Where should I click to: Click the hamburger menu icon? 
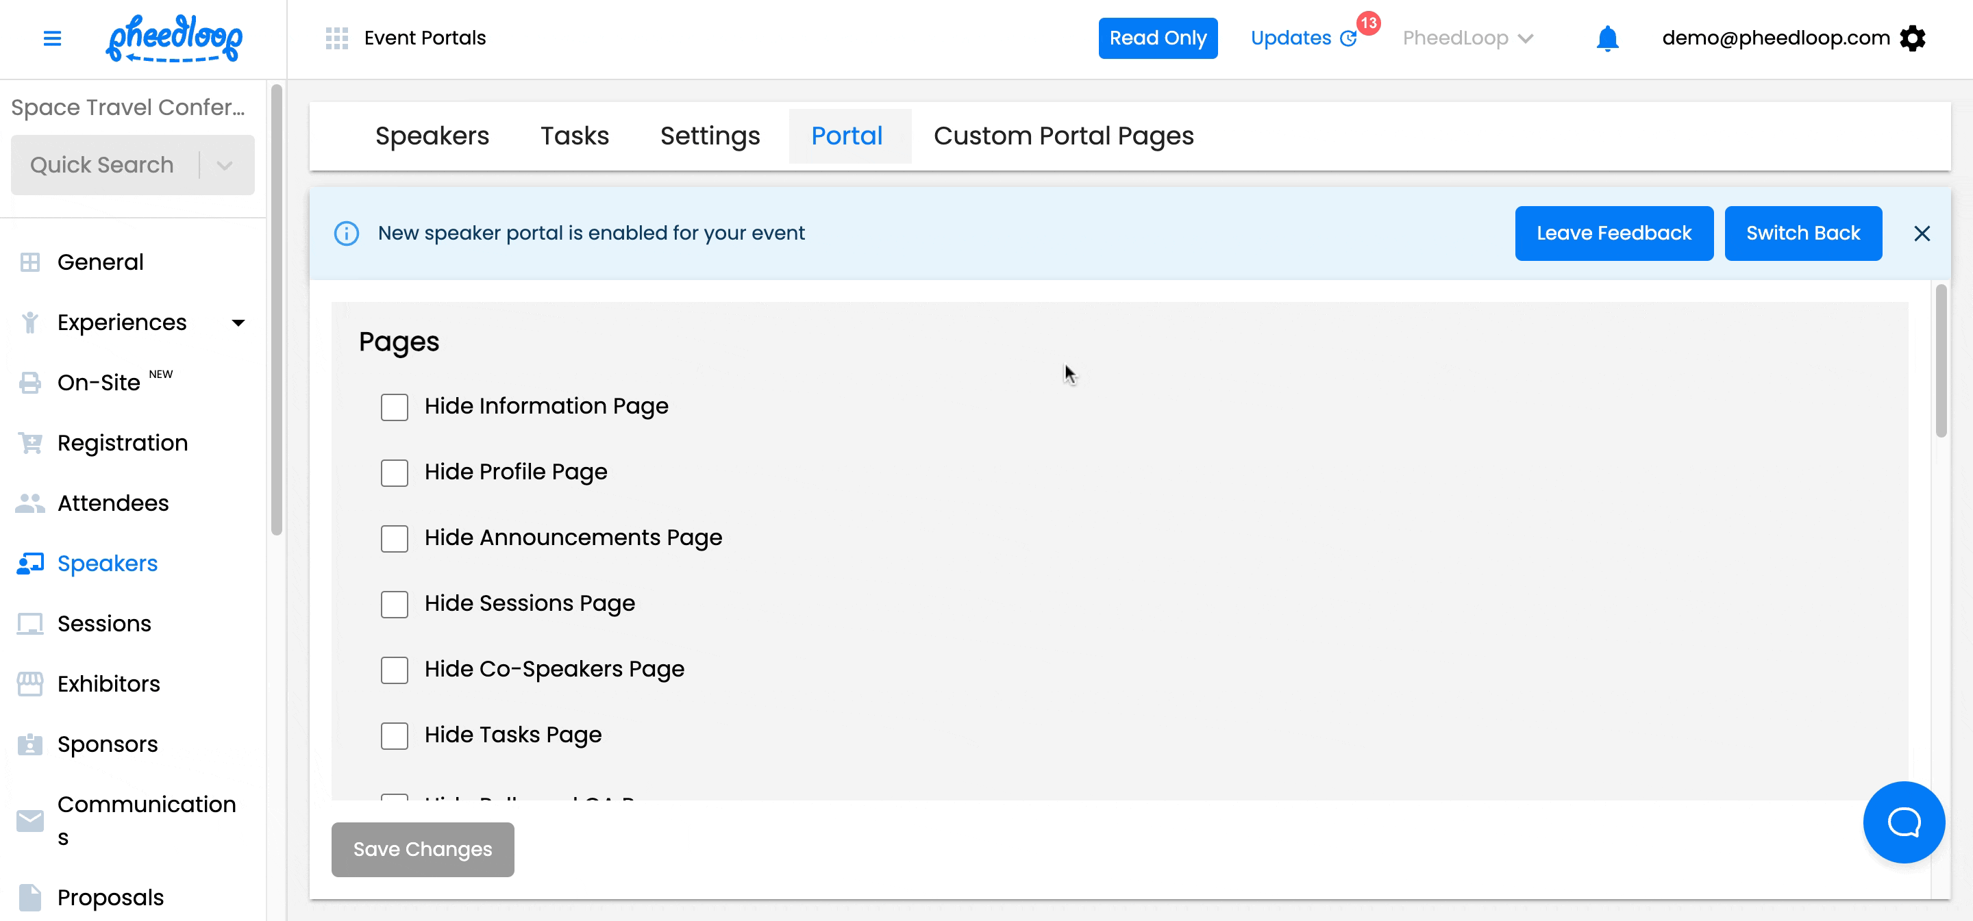(x=52, y=38)
